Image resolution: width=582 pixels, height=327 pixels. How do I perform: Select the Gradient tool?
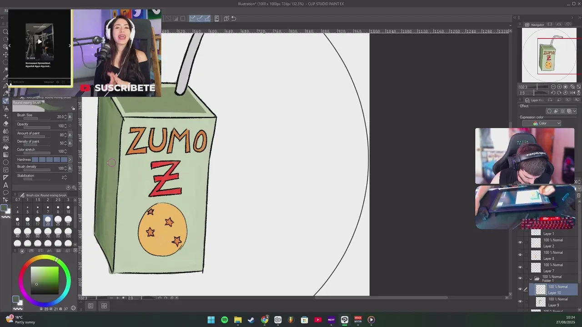tap(6, 155)
